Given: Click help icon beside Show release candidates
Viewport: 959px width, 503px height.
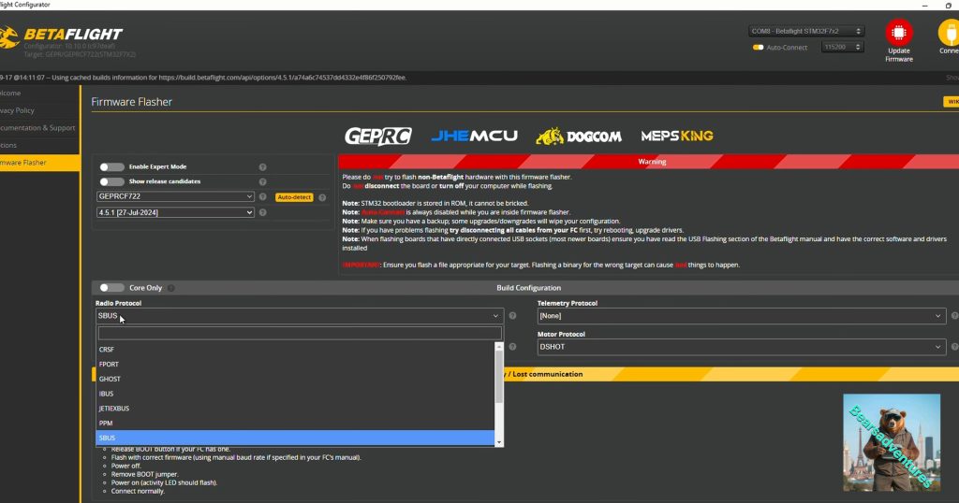Looking at the screenshot, I should [x=262, y=181].
